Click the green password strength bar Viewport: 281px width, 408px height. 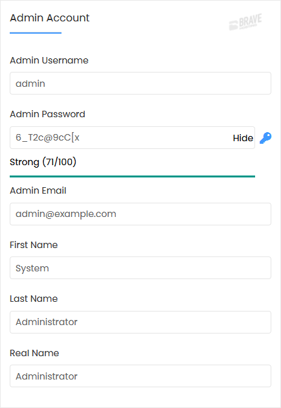coord(133,176)
